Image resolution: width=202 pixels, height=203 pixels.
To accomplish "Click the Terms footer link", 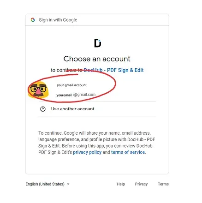I will coord(163,184).
